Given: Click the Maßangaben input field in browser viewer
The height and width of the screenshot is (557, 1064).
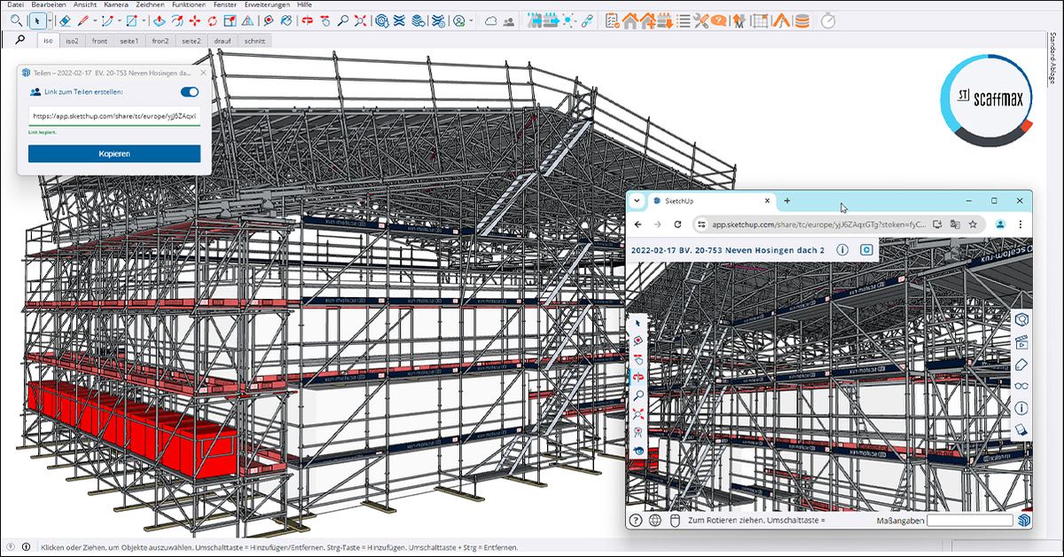Looking at the screenshot, I should (x=972, y=521).
